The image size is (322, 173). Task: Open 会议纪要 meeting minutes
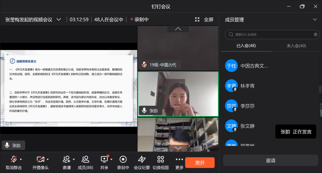pyautogui.click(x=142, y=160)
